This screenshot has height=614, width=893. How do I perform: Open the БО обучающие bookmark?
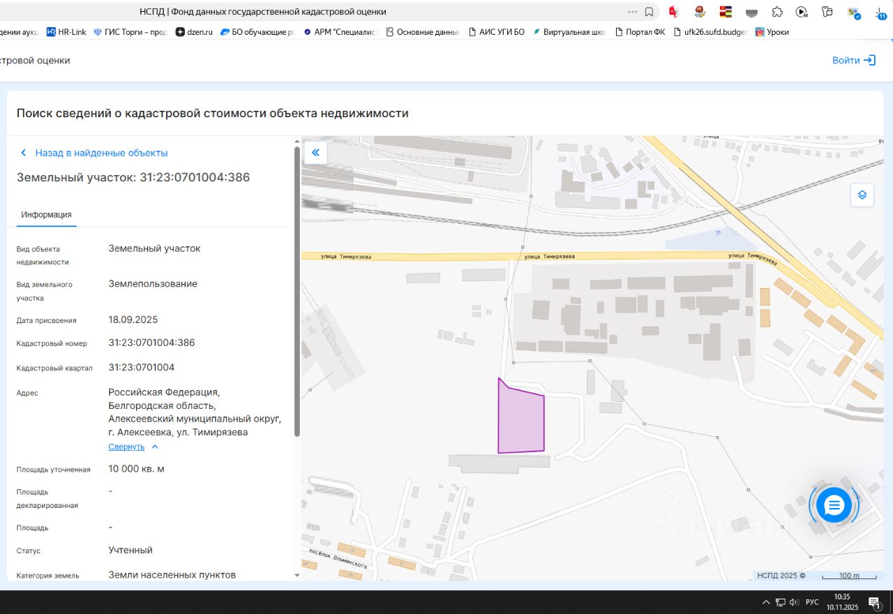click(257, 32)
